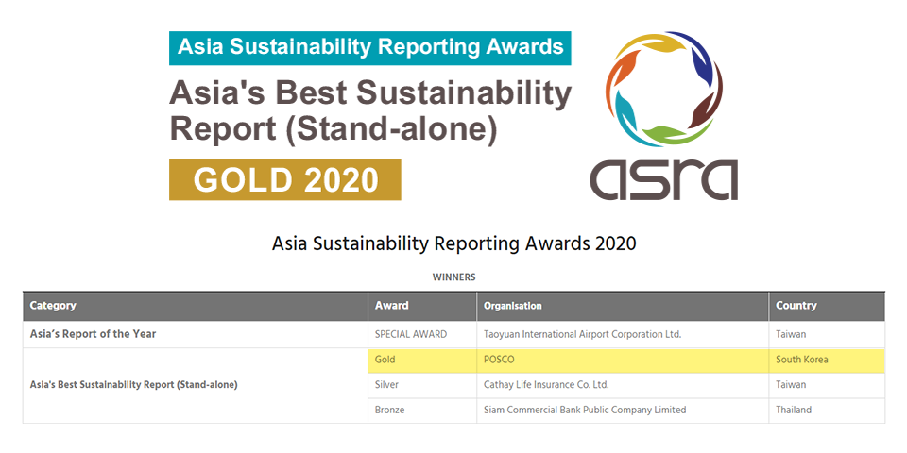Click the WINNERS label above the table
This screenshot has width=907, height=453.
[453, 277]
